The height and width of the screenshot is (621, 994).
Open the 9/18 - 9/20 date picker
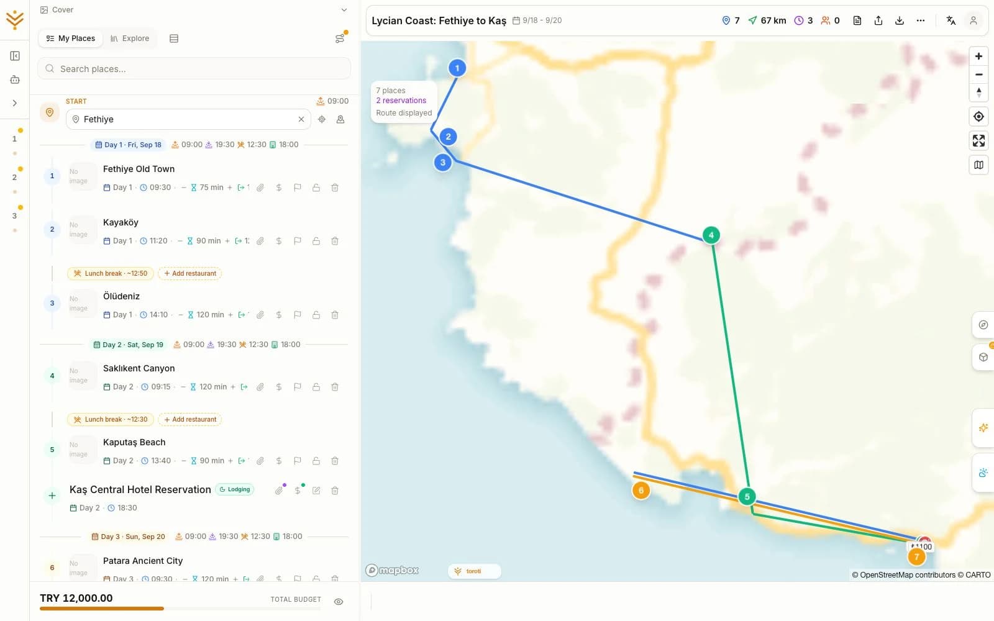[537, 20]
